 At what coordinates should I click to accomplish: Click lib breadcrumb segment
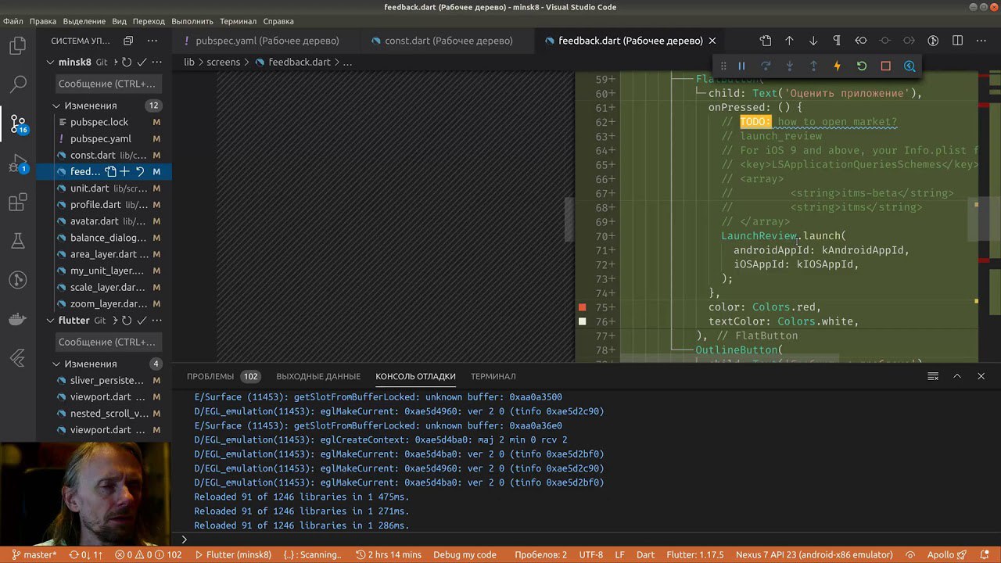pyautogui.click(x=189, y=62)
